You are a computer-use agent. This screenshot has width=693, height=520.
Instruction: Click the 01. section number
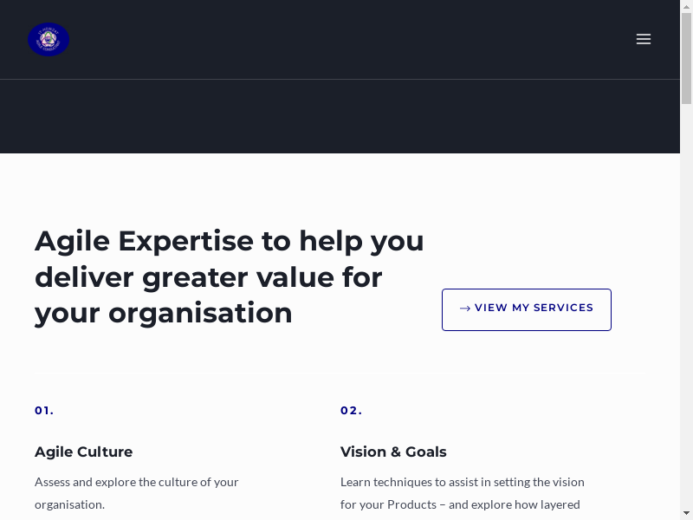point(44,411)
